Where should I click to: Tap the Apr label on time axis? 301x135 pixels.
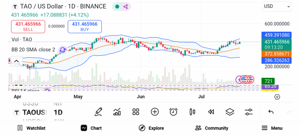pyautogui.click(x=17, y=97)
